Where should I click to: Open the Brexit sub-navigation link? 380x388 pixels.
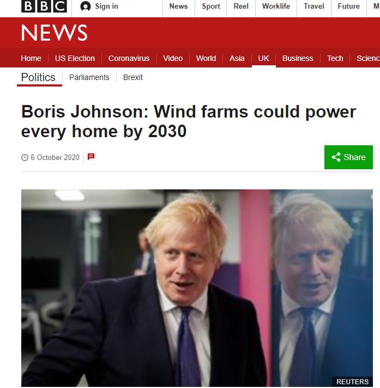tap(133, 77)
